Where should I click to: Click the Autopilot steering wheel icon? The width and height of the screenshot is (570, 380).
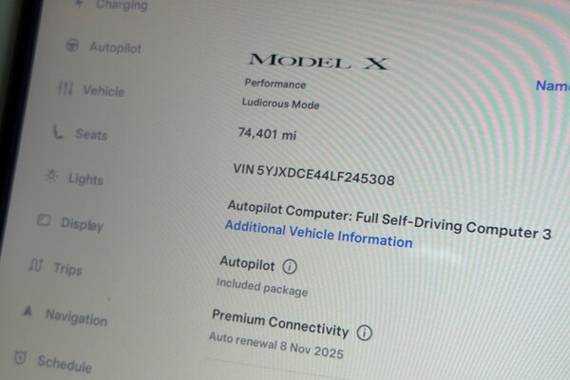[72, 46]
